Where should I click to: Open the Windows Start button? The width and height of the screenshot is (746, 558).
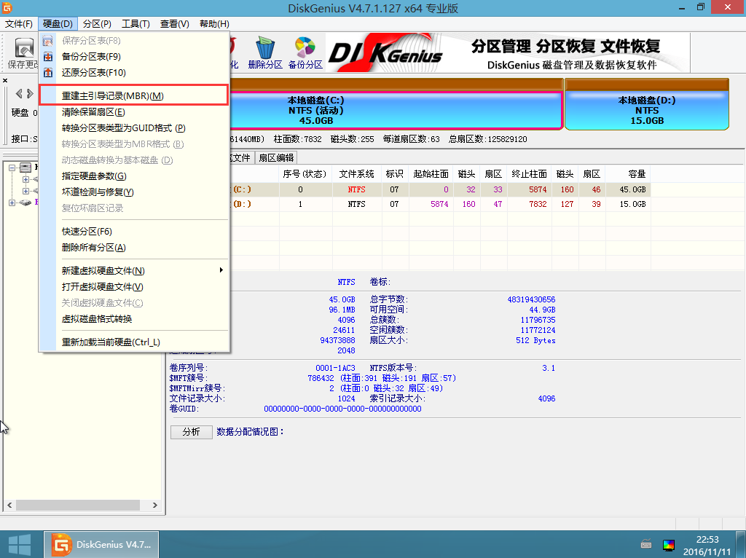[20, 545]
